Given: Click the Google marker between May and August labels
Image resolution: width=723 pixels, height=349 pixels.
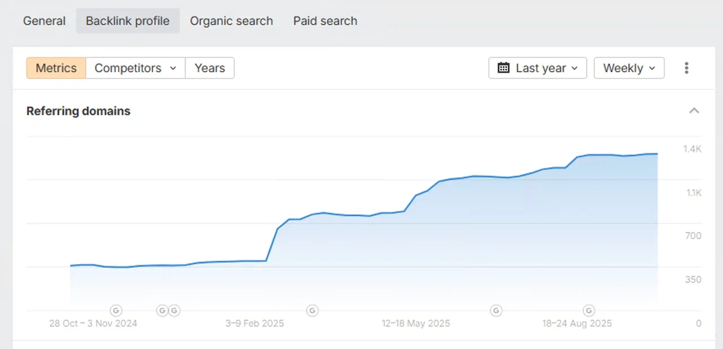Looking at the screenshot, I should pos(496,311).
